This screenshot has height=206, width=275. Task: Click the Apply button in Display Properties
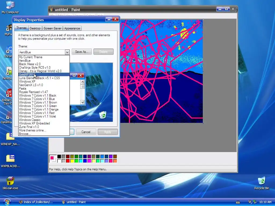[108, 132]
